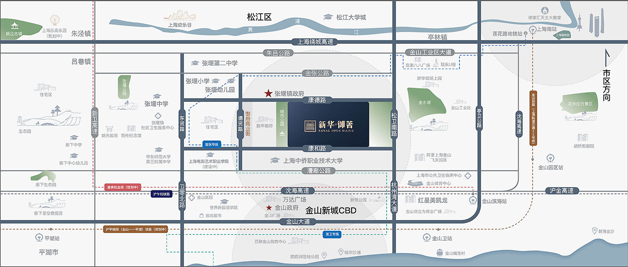The height and width of the screenshot is (267, 628).
Task: Click the red star beside 金山政府
Action: point(269,207)
